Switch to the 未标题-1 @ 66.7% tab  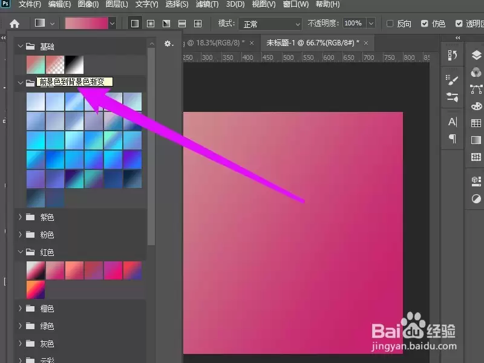(x=313, y=43)
